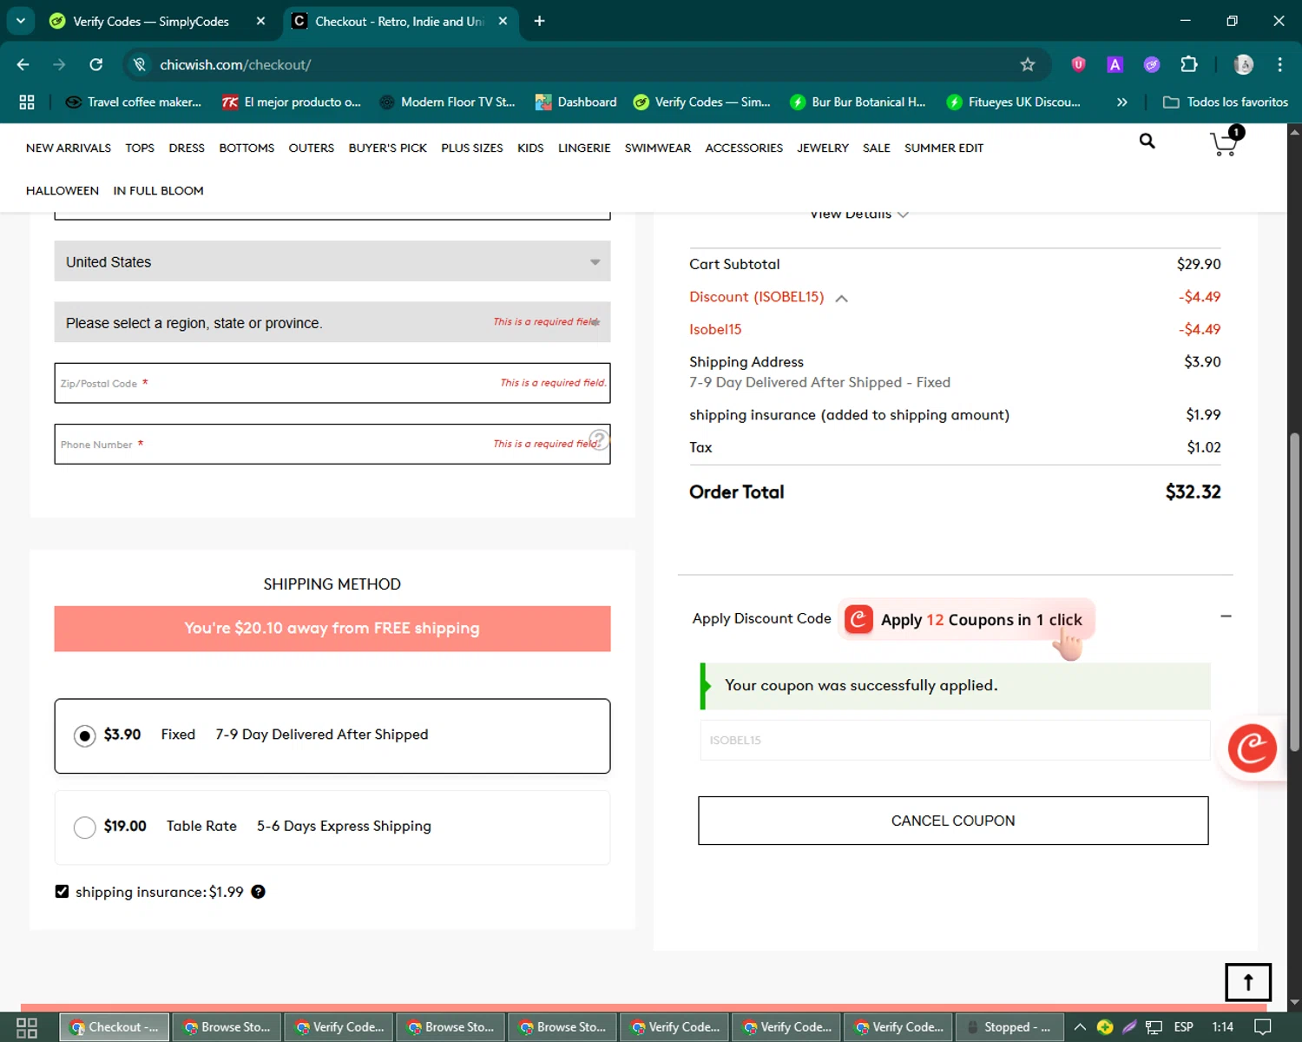The height and width of the screenshot is (1042, 1302).
Task: Open the Modern Floor TV Stand bookmark
Action: (x=448, y=102)
